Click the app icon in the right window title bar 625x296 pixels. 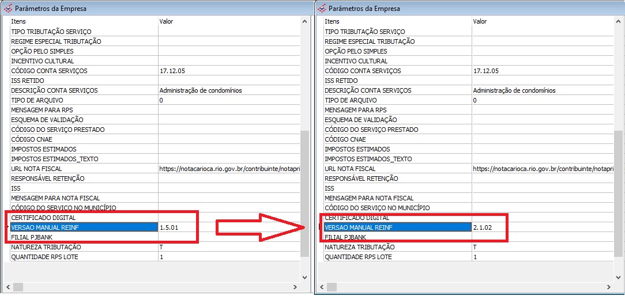pyautogui.click(x=321, y=8)
